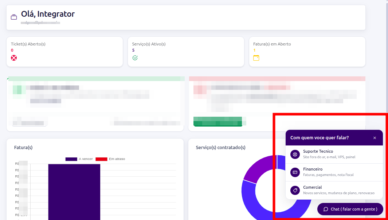The height and width of the screenshot is (220, 388).
Task: Click the Novos servicos, mudanca de plano description
Action: click(339, 193)
